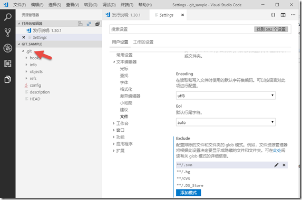Viewport: 302px width, 200px height.
Task: Select the **/.hg exclude pattern
Action: coord(232,172)
